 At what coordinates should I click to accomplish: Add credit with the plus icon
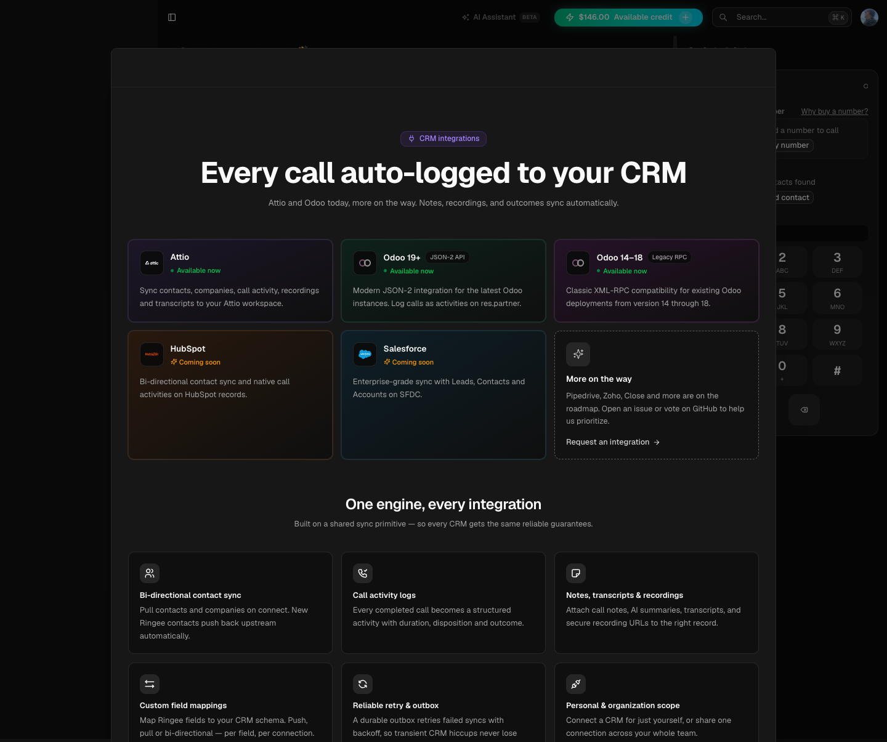click(x=686, y=17)
